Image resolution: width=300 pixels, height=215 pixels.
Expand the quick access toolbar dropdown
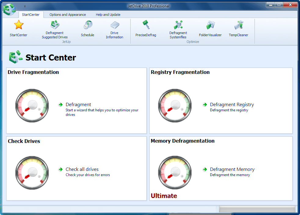tap(25, 6)
